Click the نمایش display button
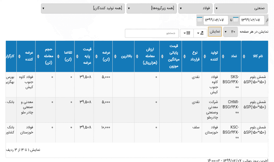This screenshot has width=274, height=162. 215,32
